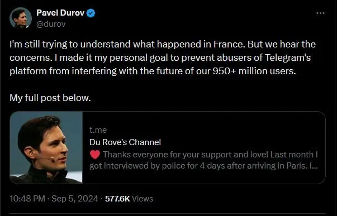337x216 pixels.
Task: Open the 10:48 PM timestamp permalink
Action: click(27, 199)
